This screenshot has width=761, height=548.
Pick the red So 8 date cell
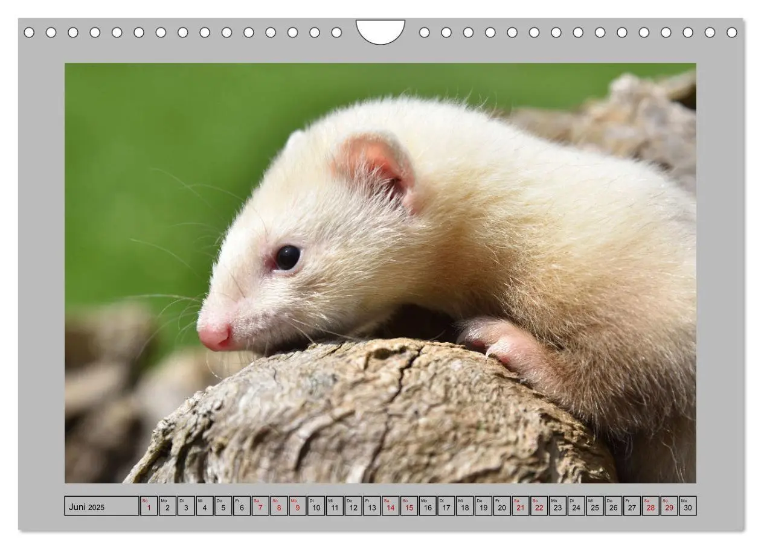tap(279, 506)
